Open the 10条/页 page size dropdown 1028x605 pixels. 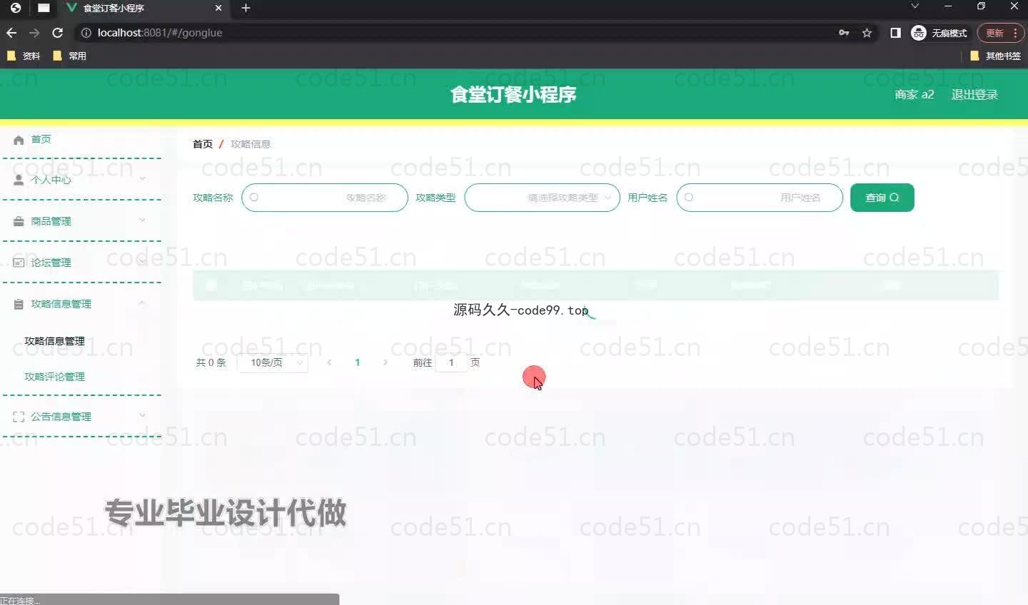point(273,362)
